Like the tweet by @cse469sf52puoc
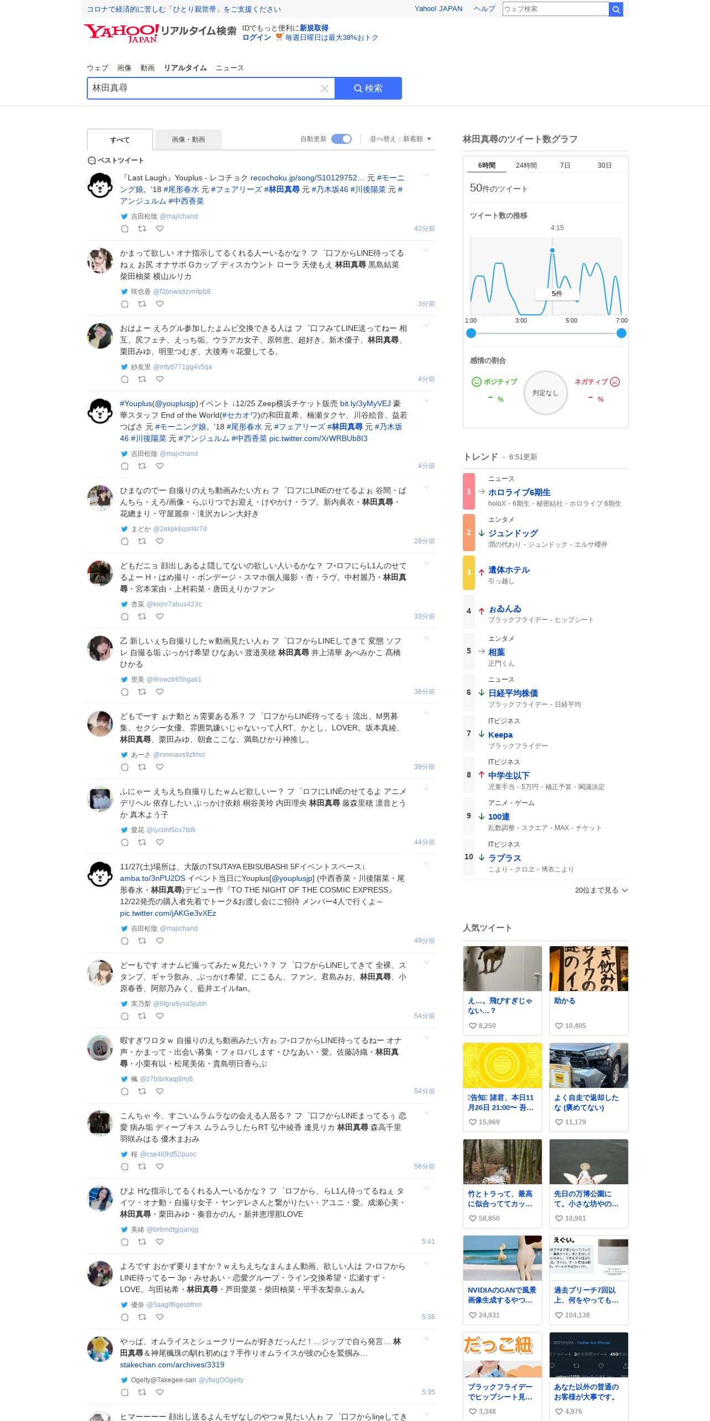The image size is (710, 1421). click(160, 1166)
